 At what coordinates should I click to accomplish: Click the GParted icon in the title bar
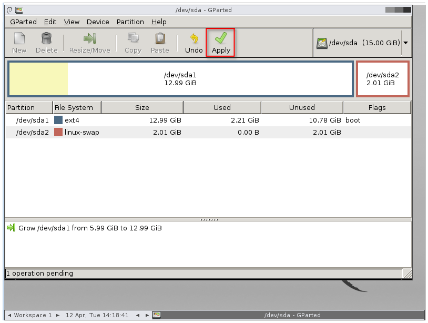coord(19,11)
